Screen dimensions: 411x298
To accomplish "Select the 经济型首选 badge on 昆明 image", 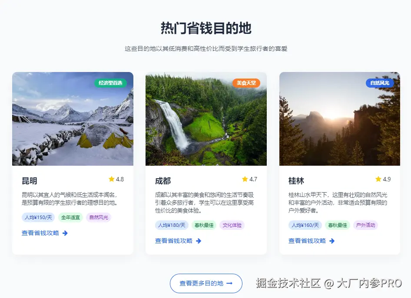I will pos(111,83).
